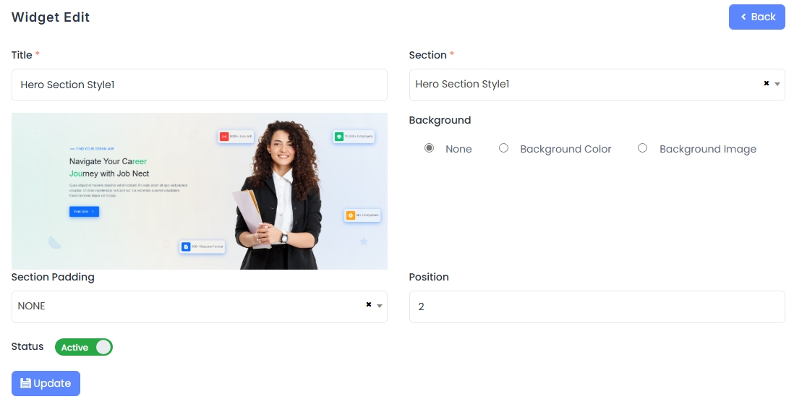Open the Section dropdown arrow
This screenshot has width=794, height=407.
pyautogui.click(x=777, y=84)
